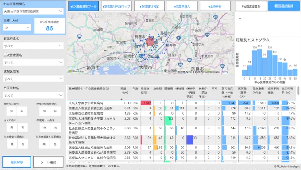Open the 全麻手術 tab
Image resolution: width=301 pixels, height=170 pixels.
click(x=215, y=6)
